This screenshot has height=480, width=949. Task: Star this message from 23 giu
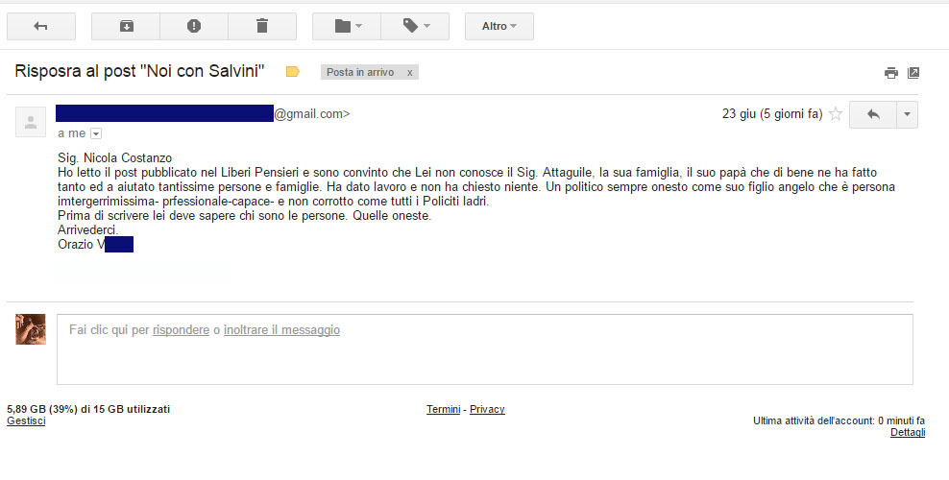836,113
